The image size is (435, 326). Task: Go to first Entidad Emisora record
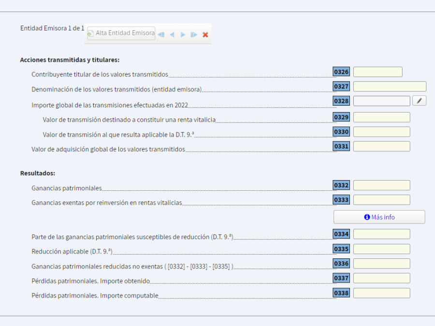click(161, 35)
